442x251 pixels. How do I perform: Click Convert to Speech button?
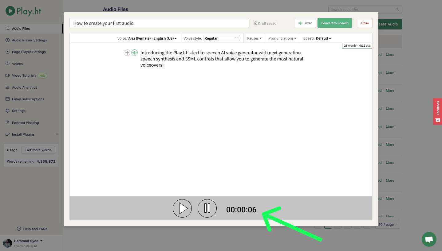tap(334, 23)
